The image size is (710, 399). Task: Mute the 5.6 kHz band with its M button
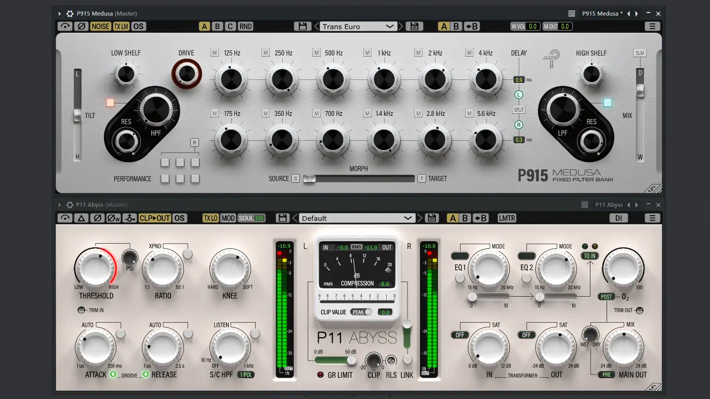click(469, 113)
